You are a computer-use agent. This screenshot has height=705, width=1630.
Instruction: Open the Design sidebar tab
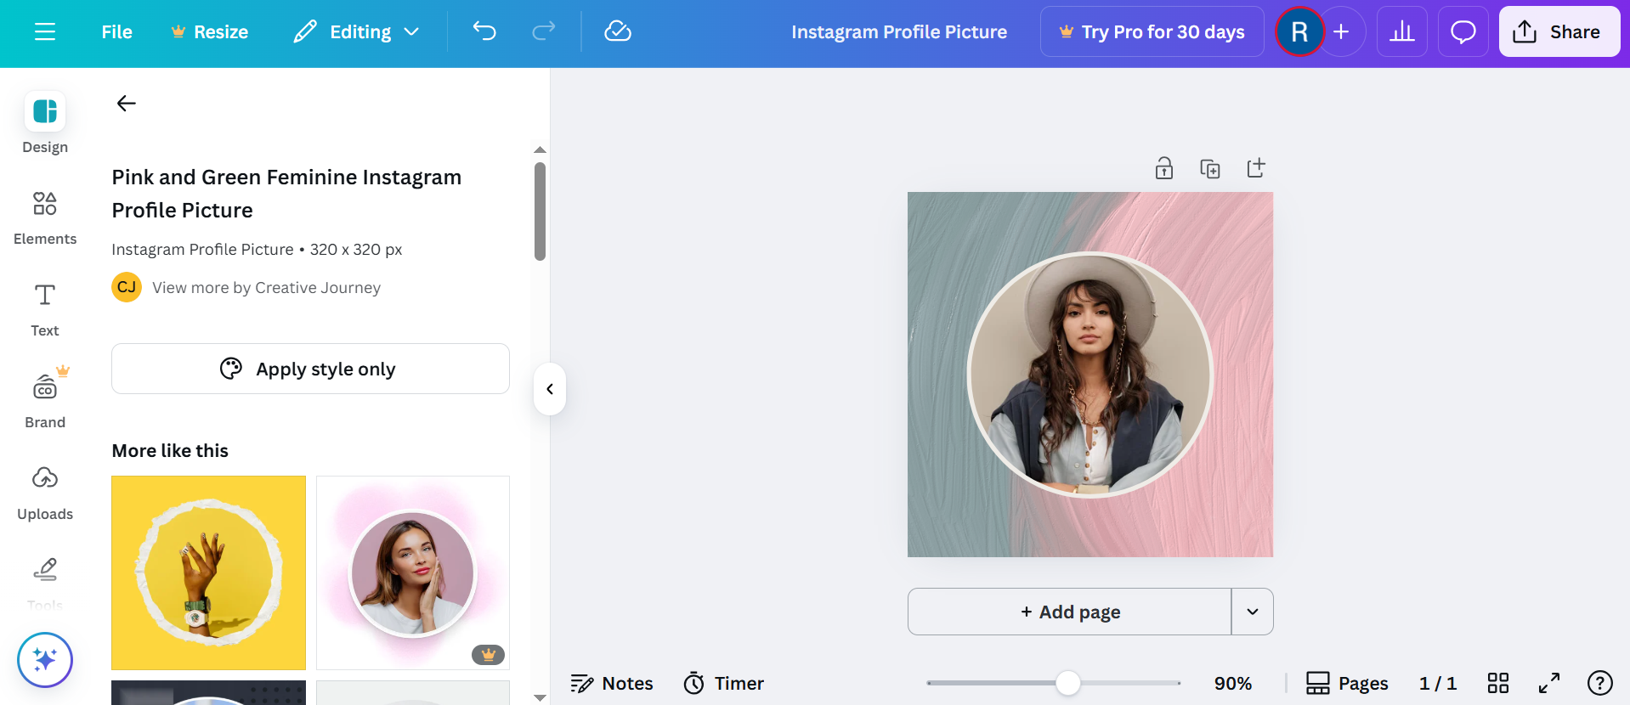(45, 123)
